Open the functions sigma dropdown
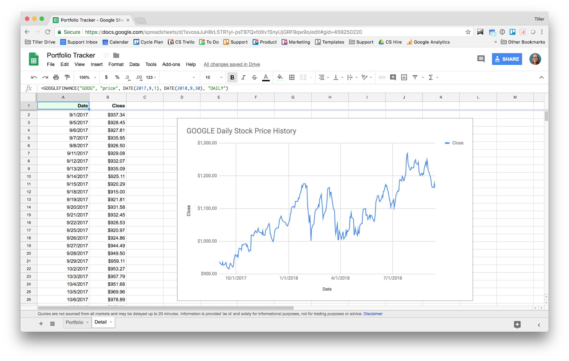Screen dimensions: 569x361 [433, 77]
